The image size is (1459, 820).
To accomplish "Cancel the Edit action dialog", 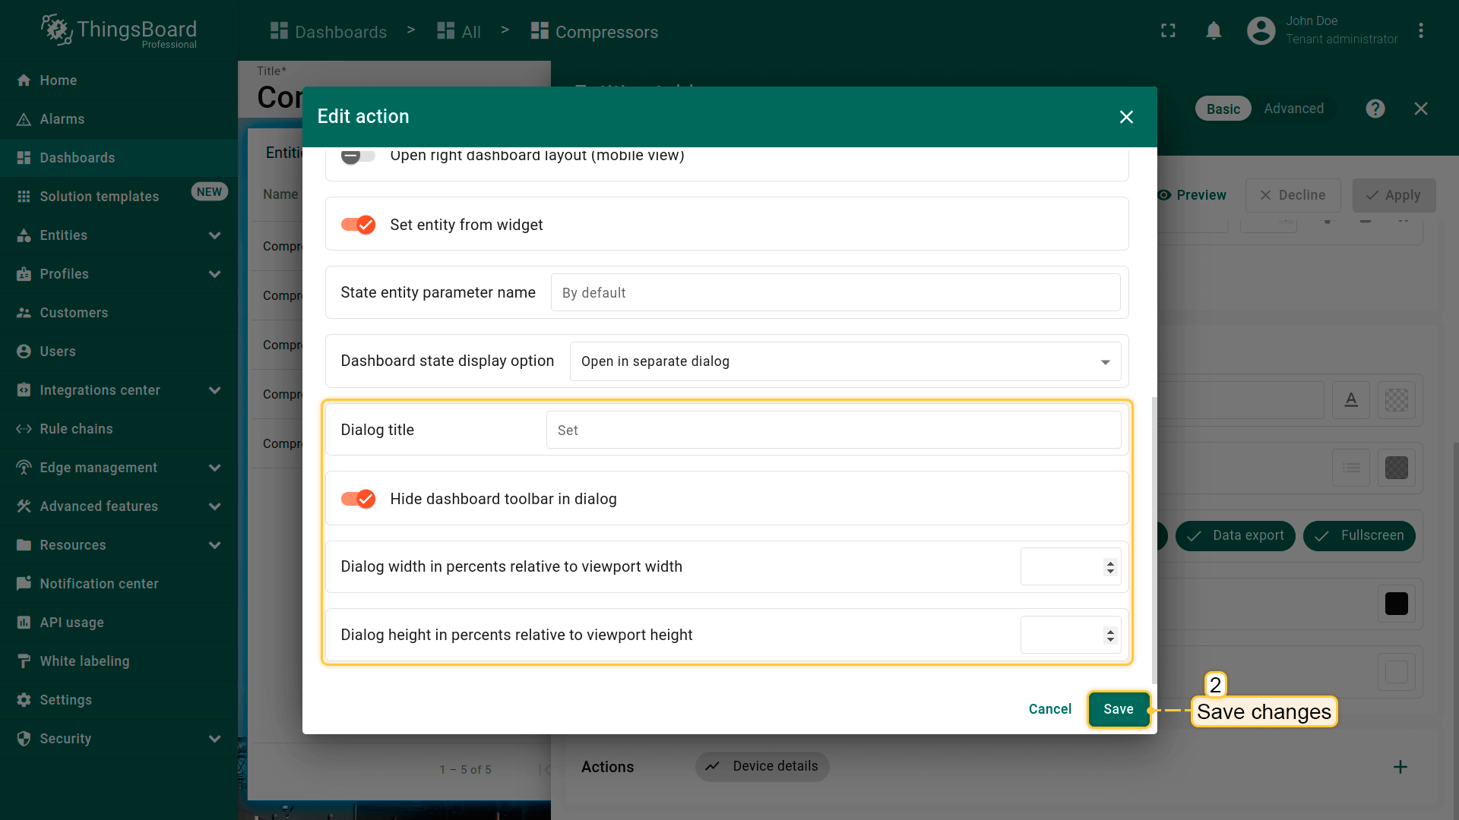I will point(1049,709).
